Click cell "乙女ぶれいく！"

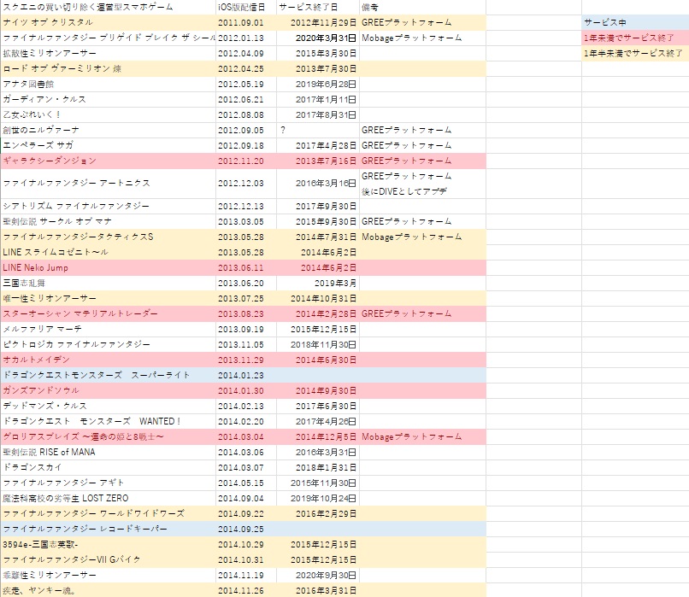(108, 114)
